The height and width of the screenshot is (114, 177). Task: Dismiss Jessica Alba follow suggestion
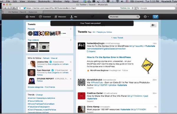click(x=71, y=62)
